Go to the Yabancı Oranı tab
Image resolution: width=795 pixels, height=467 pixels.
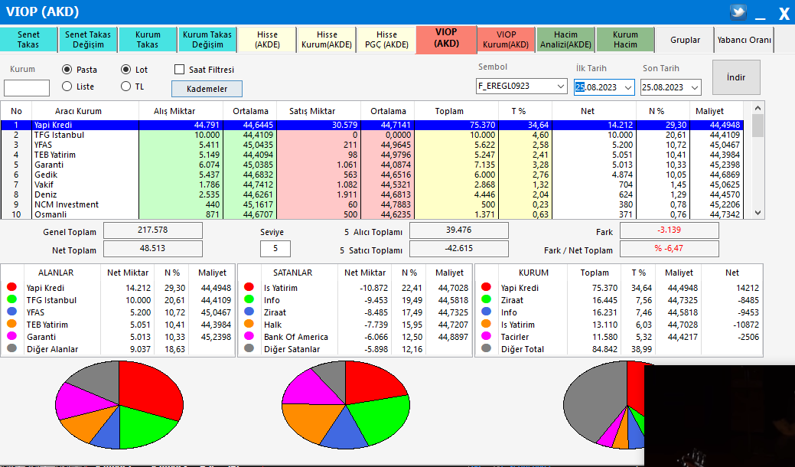[x=744, y=40]
